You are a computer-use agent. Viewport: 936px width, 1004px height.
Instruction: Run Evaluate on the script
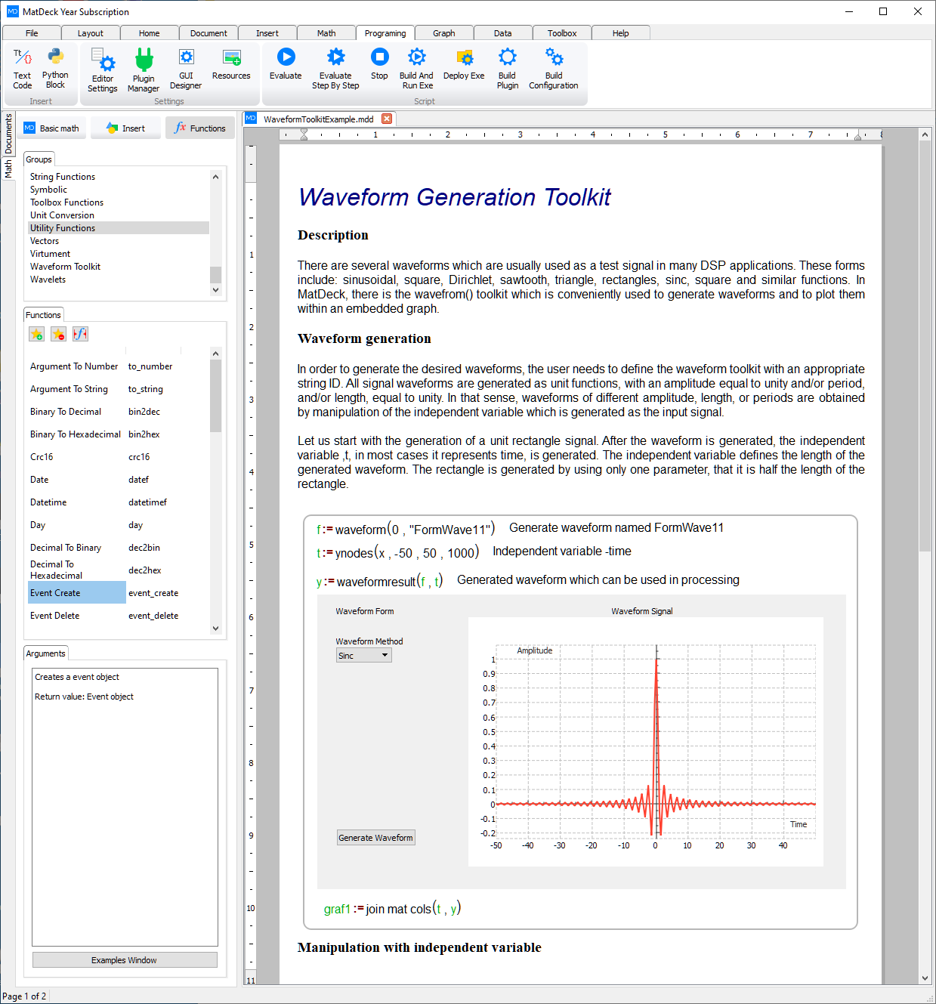pos(286,65)
